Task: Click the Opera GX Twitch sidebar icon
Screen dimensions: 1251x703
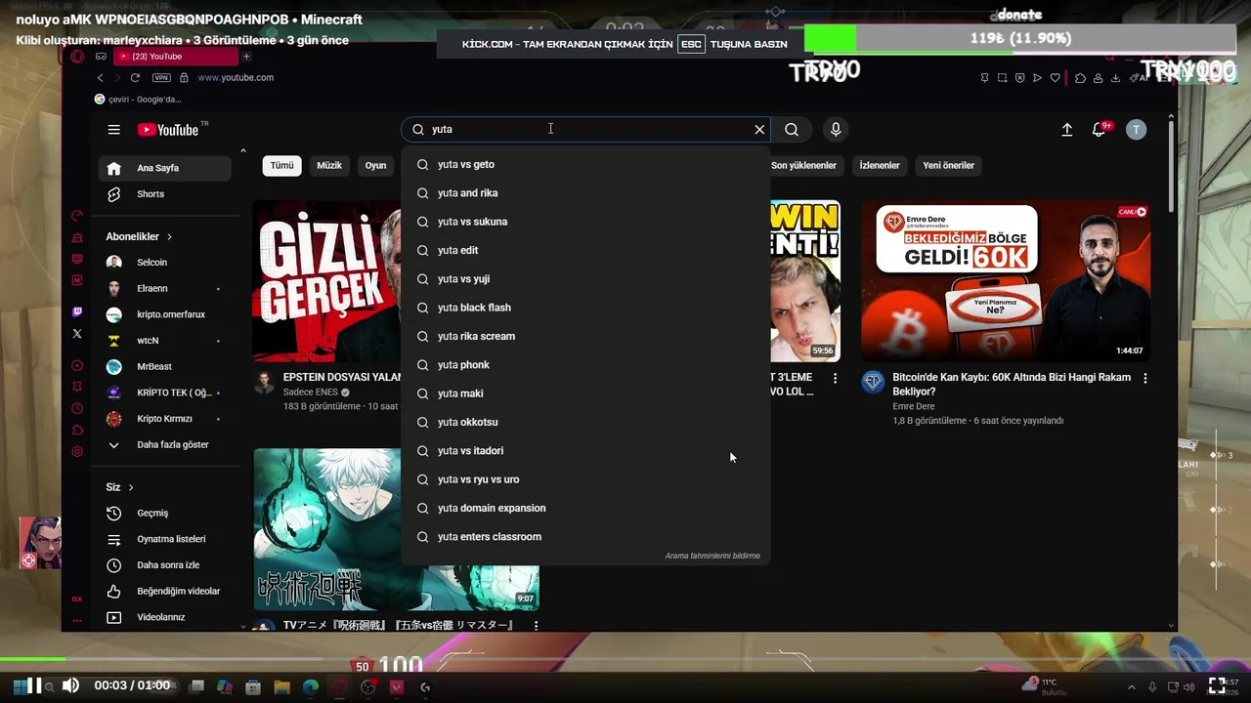Action: 77,312
